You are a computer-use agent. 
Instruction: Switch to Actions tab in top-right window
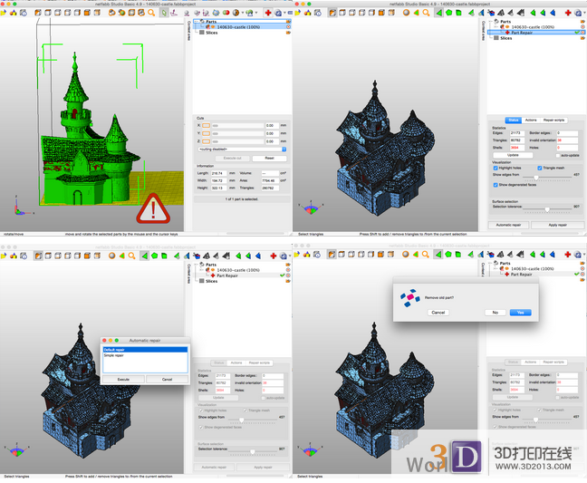click(x=531, y=120)
